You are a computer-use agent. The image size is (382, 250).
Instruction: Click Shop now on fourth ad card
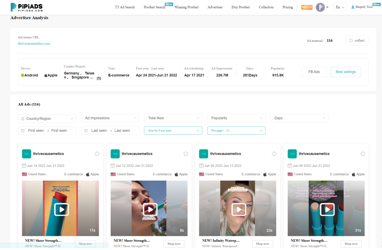coord(351,244)
